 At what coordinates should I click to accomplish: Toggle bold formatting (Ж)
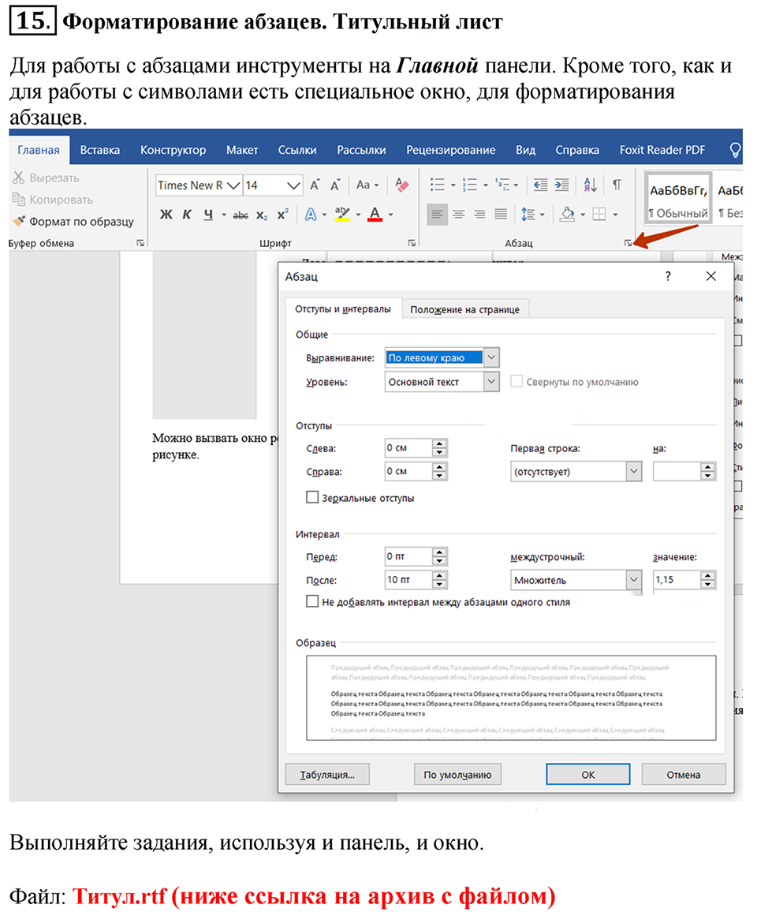tap(166, 215)
